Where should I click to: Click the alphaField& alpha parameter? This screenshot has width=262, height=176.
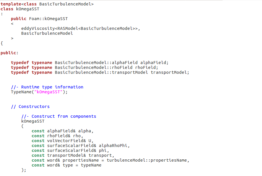[x=70, y=131]
